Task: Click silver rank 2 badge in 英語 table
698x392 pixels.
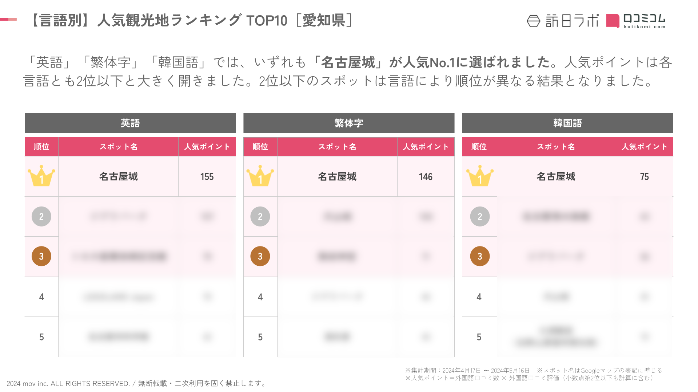Action: [x=41, y=217]
